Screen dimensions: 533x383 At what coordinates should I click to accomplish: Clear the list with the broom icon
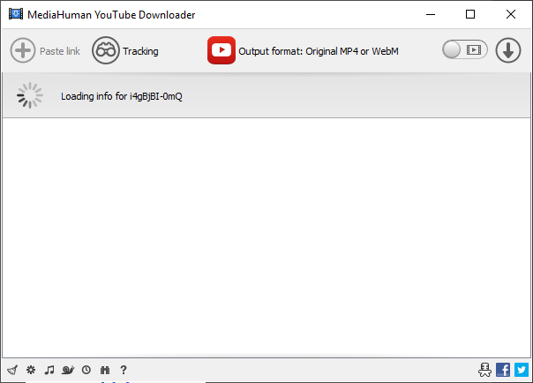[x=12, y=370]
